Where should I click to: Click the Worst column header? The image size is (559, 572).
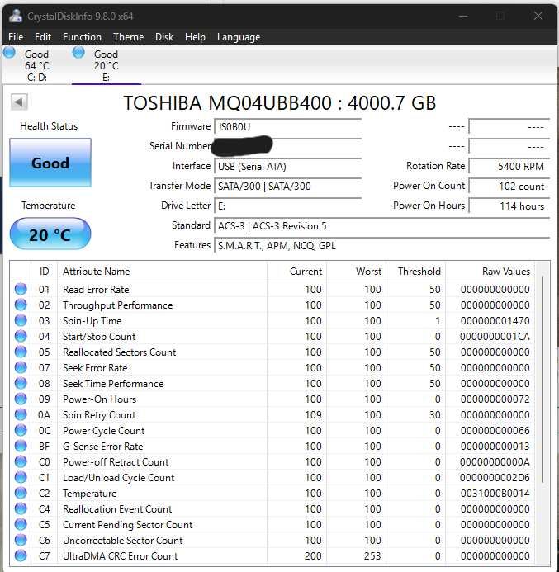click(x=356, y=272)
